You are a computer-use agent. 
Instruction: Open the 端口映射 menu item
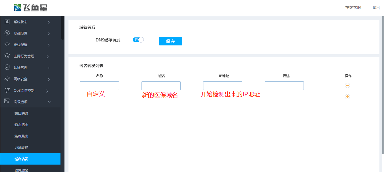(21, 113)
